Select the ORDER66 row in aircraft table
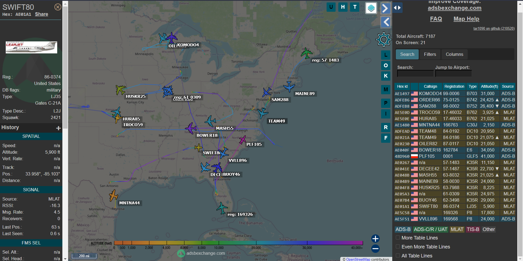Viewport: 523px width, 261px height. point(455,100)
